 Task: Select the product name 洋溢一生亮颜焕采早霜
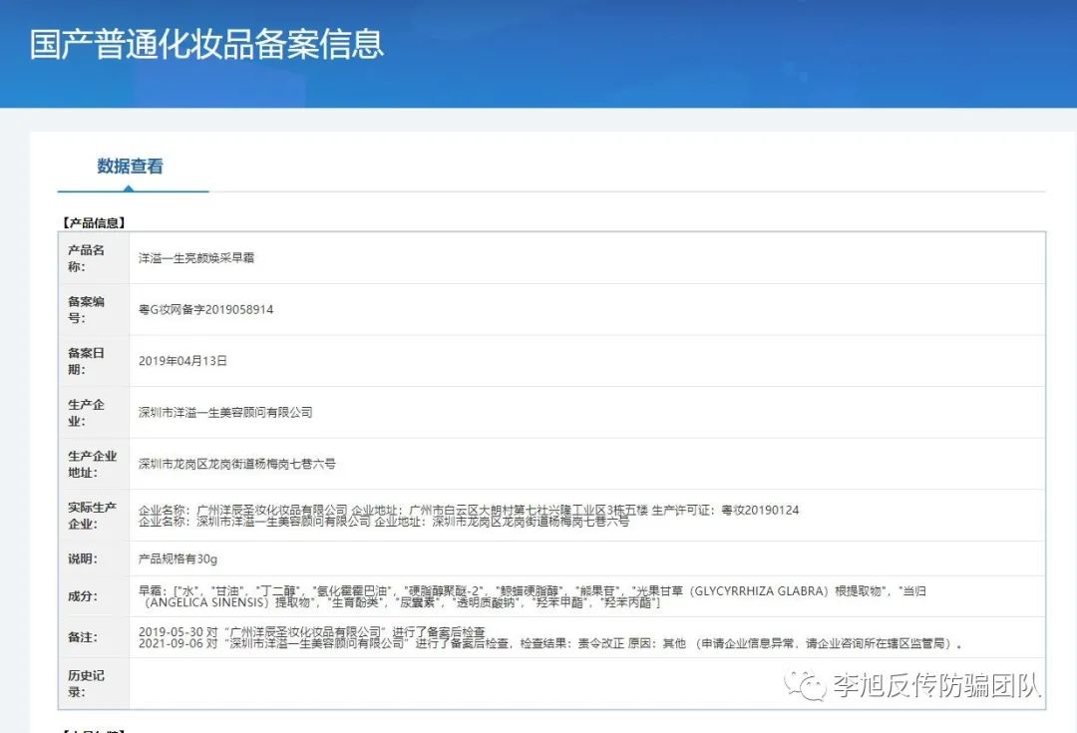pyautogui.click(x=196, y=257)
